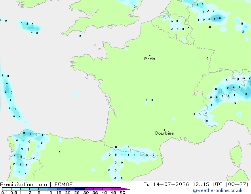Click the ECMWF model label

click(64, 184)
